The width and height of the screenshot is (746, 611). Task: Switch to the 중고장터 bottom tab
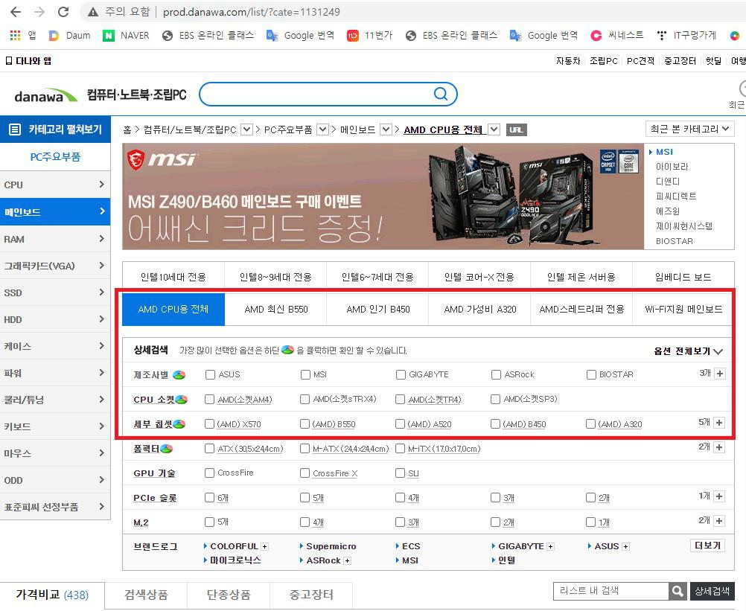[x=311, y=595]
